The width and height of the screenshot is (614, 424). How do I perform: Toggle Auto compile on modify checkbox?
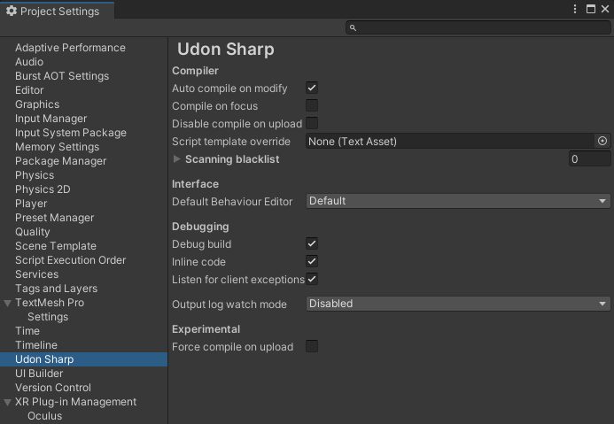(x=312, y=88)
